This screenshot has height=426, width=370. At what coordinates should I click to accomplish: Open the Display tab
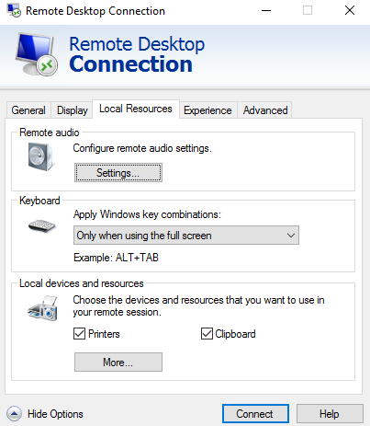click(73, 110)
